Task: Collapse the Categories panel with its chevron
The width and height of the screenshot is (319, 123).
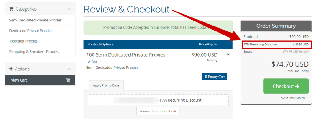Action: click(x=69, y=9)
